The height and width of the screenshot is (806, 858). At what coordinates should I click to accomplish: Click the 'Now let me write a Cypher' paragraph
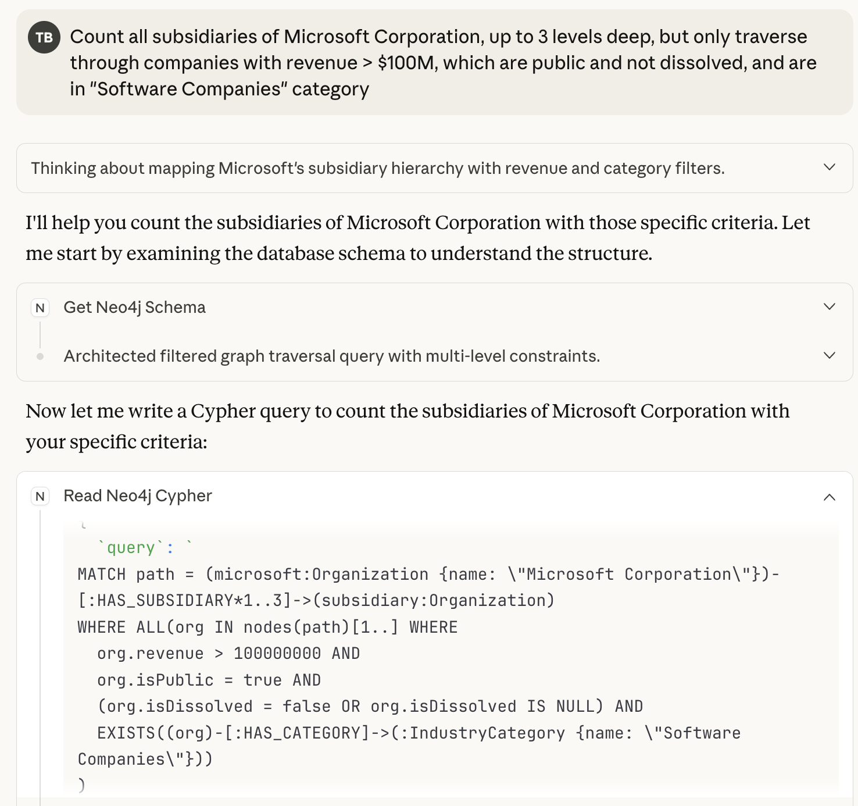tap(407, 426)
